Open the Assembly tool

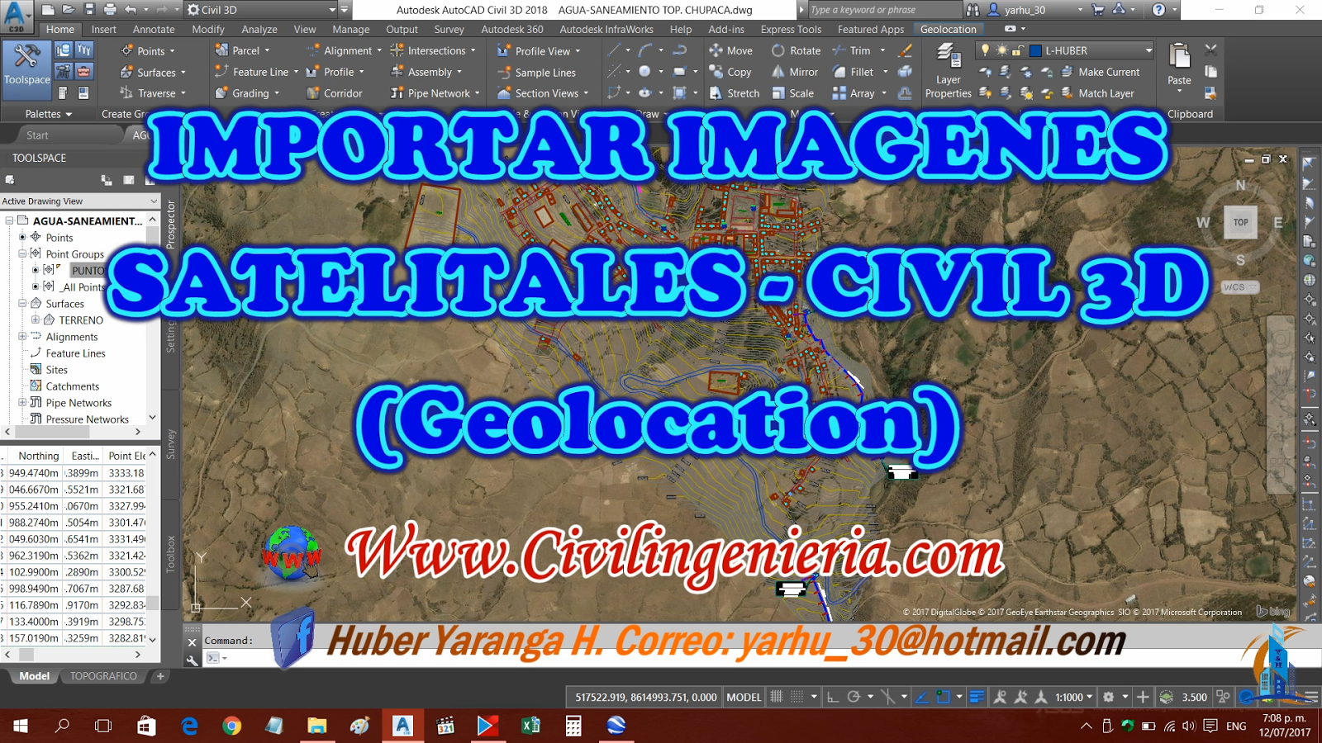(x=426, y=72)
